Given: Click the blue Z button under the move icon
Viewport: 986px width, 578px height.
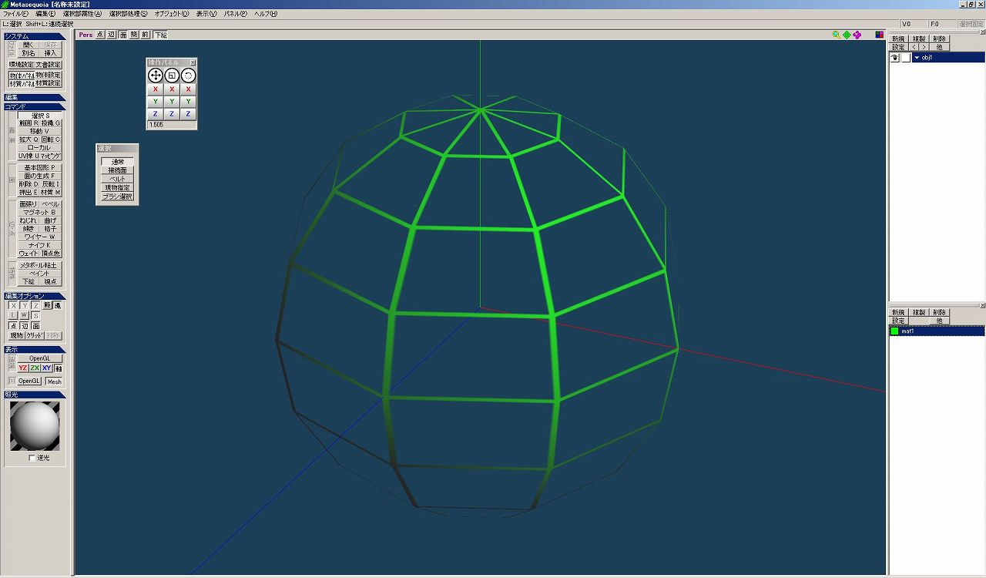Looking at the screenshot, I should pos(156,114).
